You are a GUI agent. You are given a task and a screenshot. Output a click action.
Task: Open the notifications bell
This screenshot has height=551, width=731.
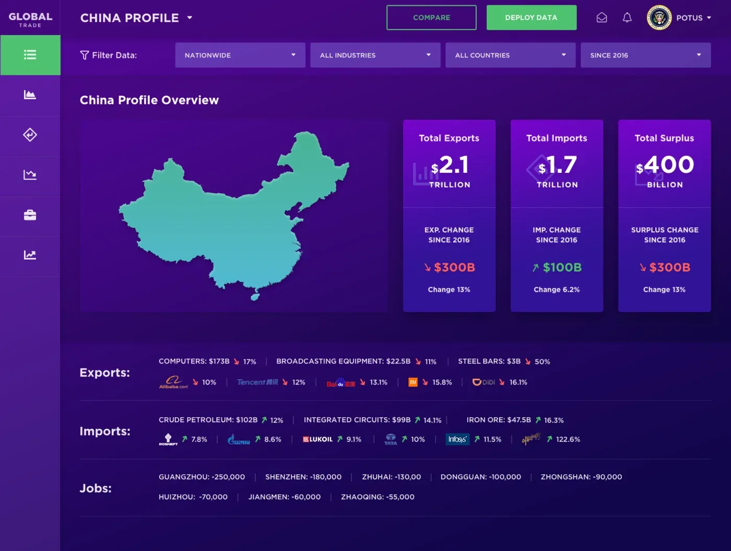tap(627, 18)
